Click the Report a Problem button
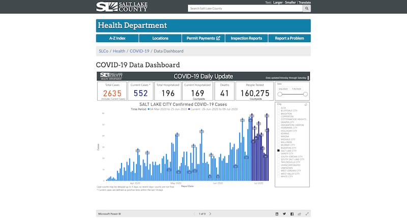 (x=289, y=38)
